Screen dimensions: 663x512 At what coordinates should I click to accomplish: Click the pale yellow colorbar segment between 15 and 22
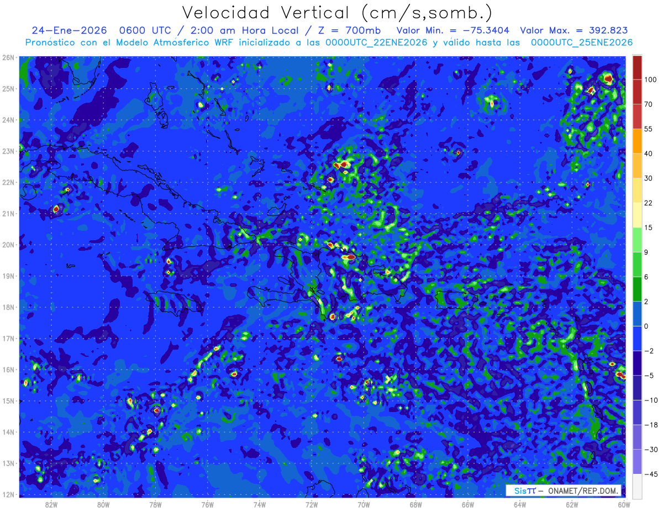click(x=637, y=215)
